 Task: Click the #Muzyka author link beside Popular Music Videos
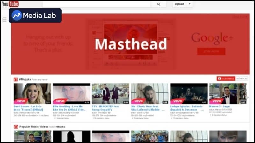pyautogui.click(x=61, y=127)
